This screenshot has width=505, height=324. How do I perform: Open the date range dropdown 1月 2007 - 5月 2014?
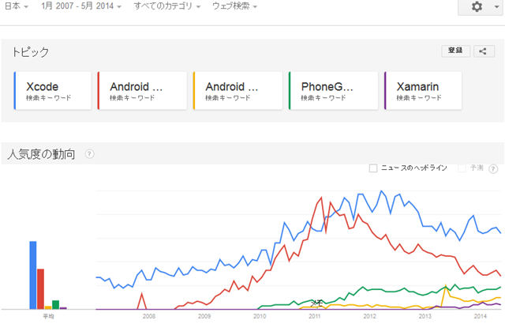[x=81, y=6]
